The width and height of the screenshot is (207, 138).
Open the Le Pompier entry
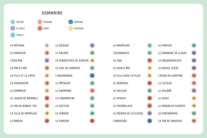165,46
